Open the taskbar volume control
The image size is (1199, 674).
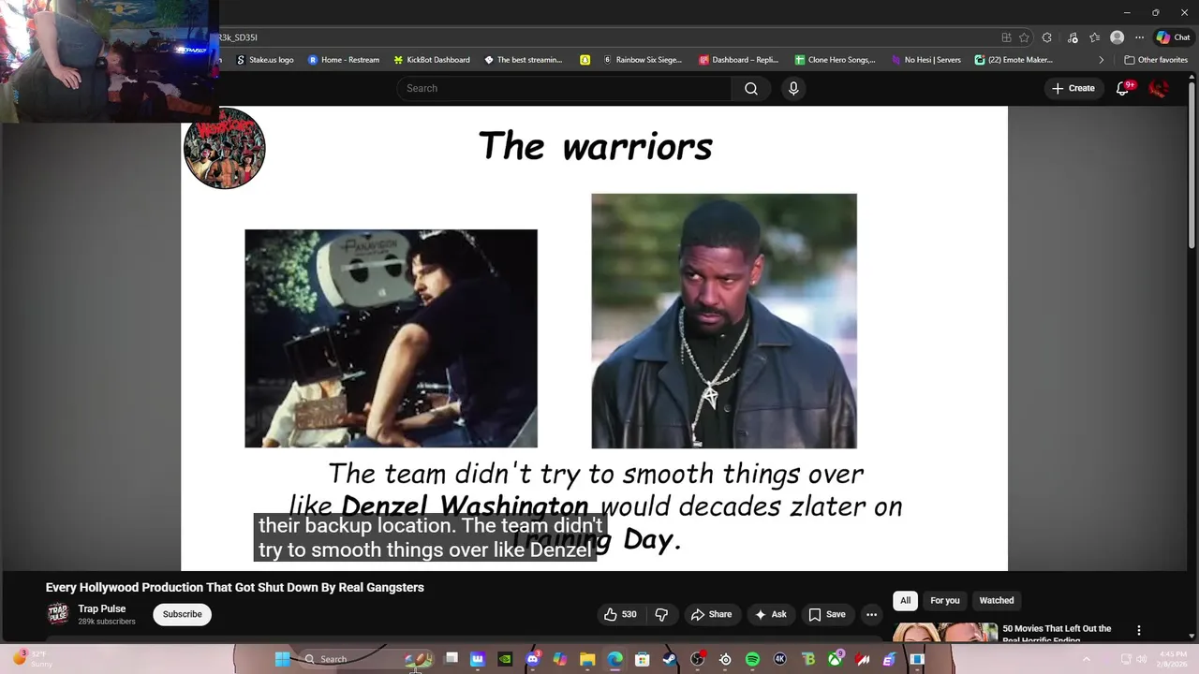coord(1142,659)
